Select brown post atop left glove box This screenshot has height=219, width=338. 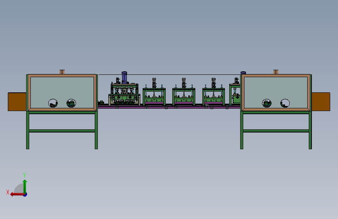62,72
